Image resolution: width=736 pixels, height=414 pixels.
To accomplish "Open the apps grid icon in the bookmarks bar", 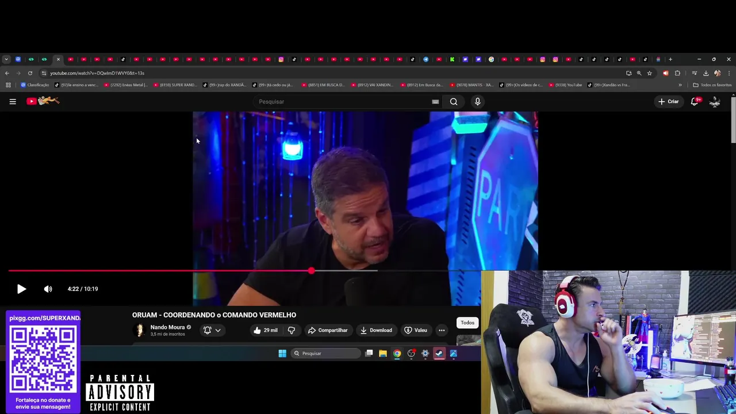I will point(8,85).
